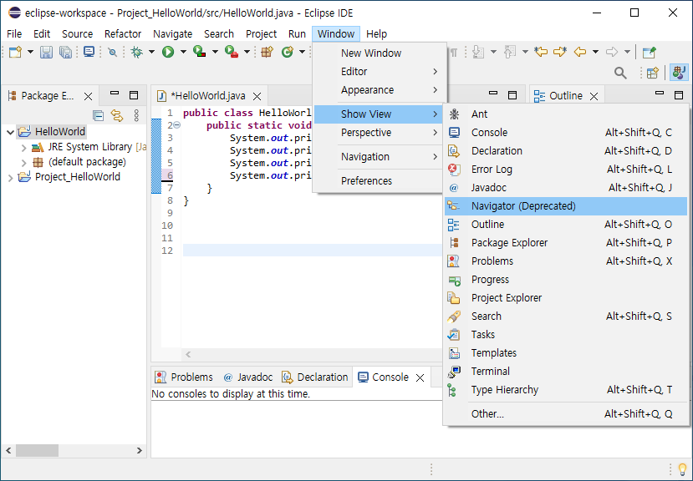The height and width of the screenshot is (481, 693).
Task: Expand the (default package) node
Action: [x=24, y=163]
